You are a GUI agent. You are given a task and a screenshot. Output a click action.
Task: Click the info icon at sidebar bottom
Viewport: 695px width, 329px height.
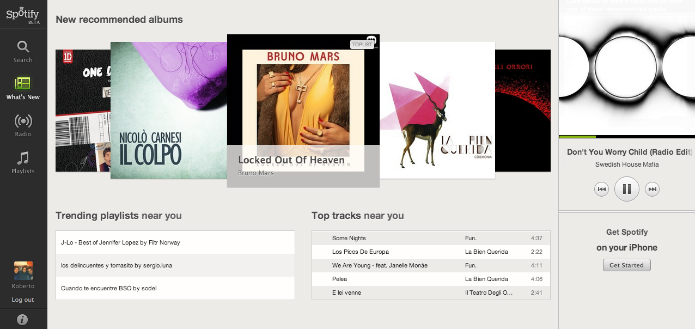(x=23, y=320)
